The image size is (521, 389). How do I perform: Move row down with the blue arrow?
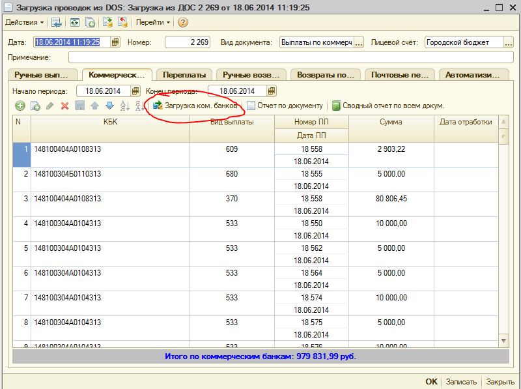click(x=109, y=106)
